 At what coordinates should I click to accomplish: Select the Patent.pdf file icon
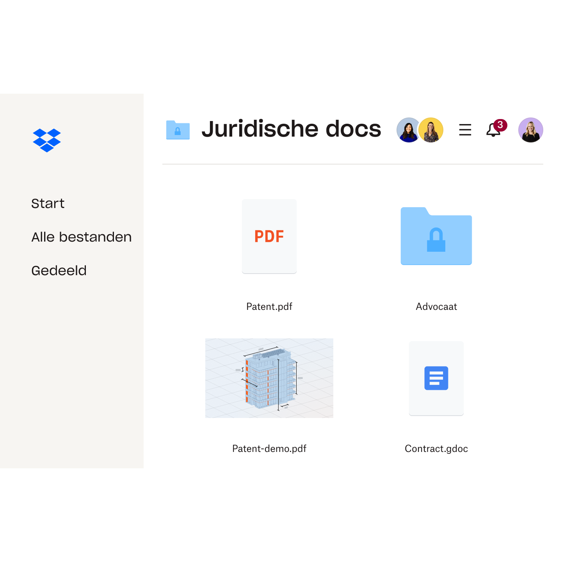(x=269, y=237)
